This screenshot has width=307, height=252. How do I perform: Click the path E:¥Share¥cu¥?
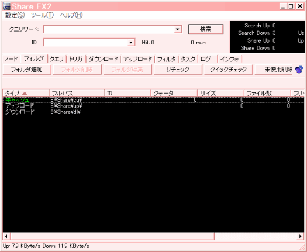tap(66, 100)
